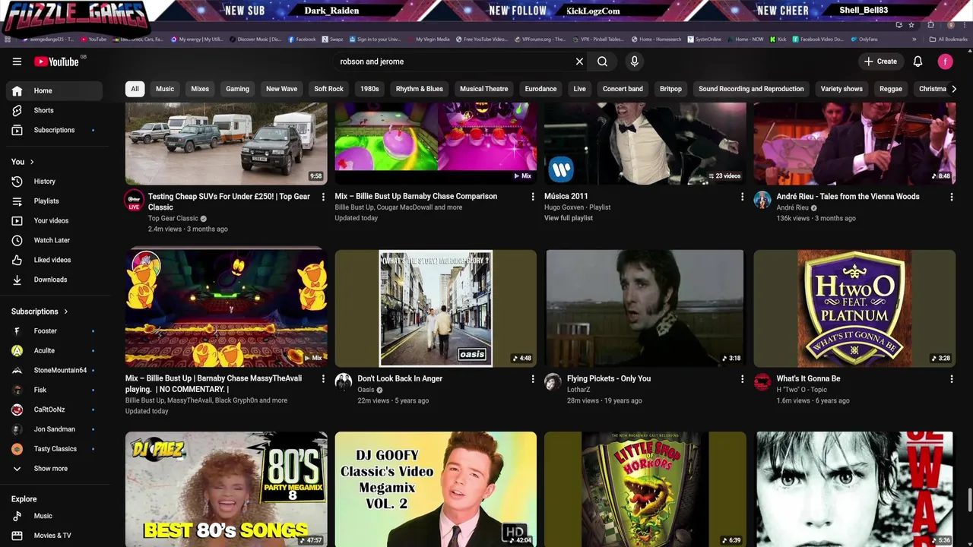Run search with the magnifier button

coord(602,62)
